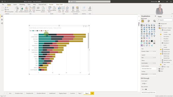This screenshot has height=97, width=173.
Task: Remove Medal Label from Tooltips
Action: (x=155, y=74)
